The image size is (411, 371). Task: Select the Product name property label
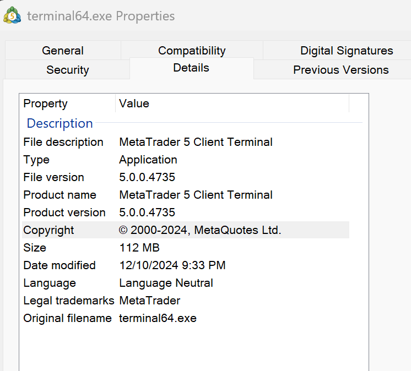(x=60, y=195)
